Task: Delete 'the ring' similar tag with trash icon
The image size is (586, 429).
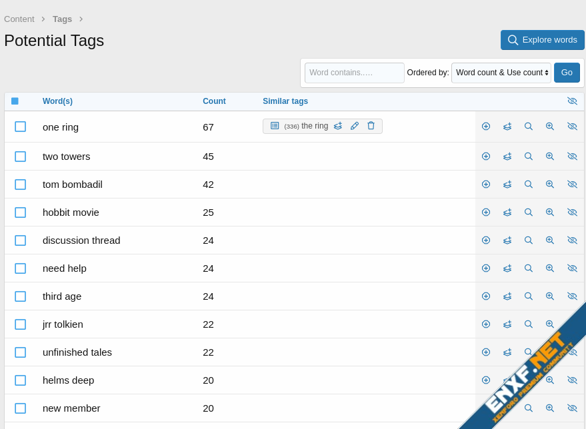Action: tap(371, 126)
